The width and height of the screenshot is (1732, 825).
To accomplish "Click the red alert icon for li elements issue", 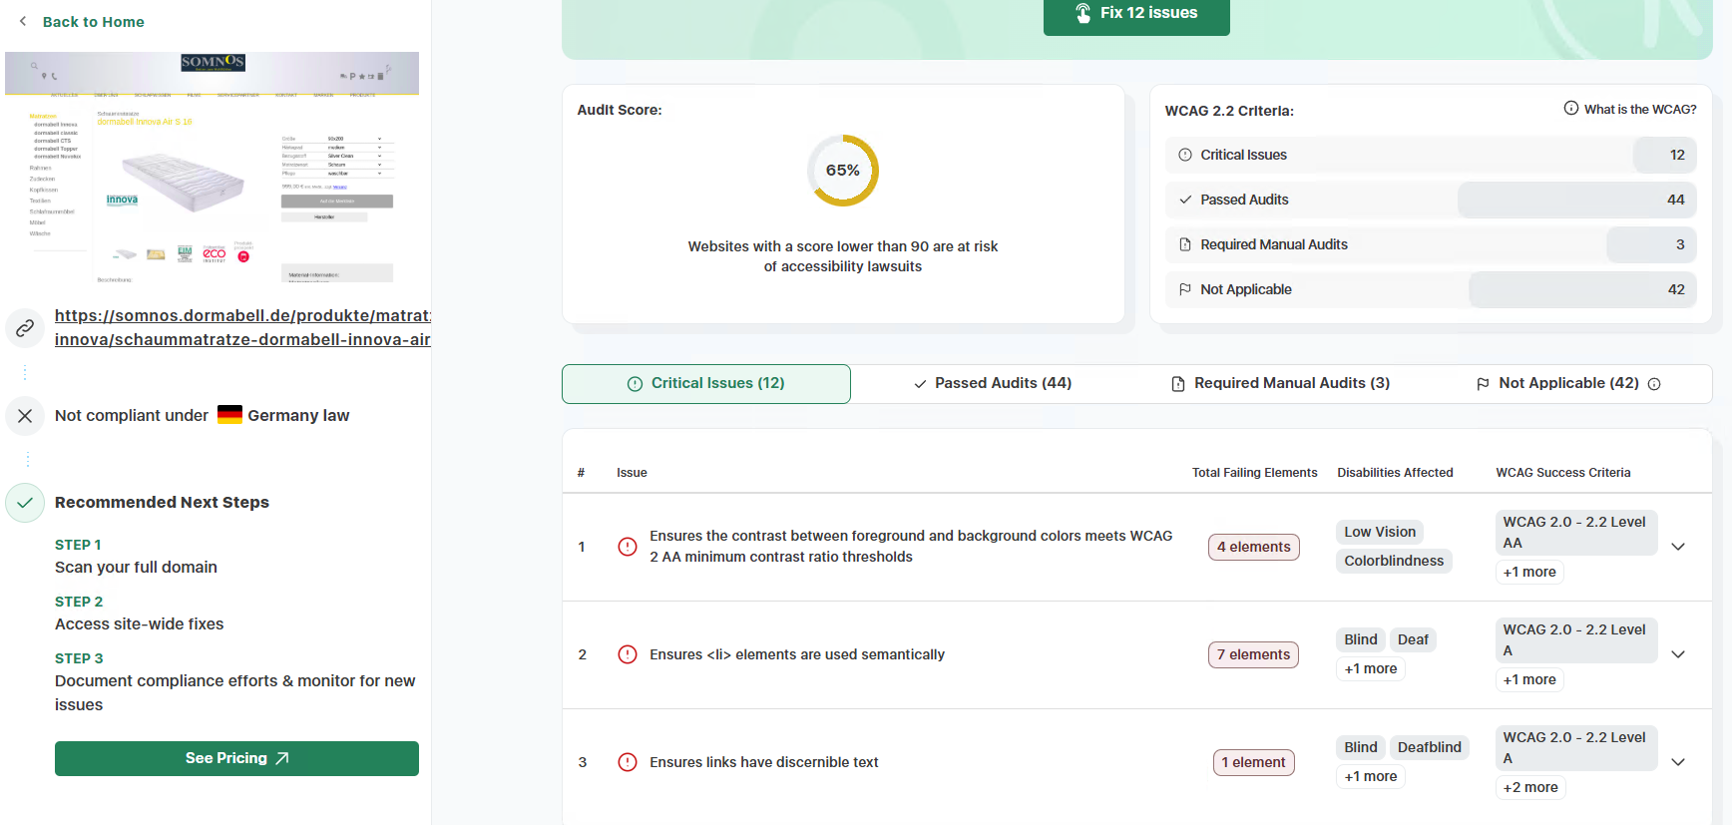I will click(628, 654).
